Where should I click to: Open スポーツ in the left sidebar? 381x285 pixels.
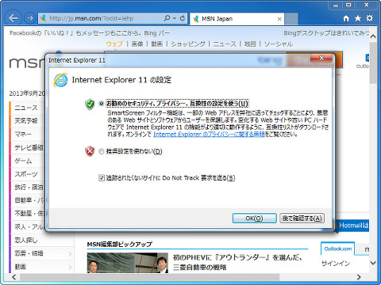click(x=26, y=174)
